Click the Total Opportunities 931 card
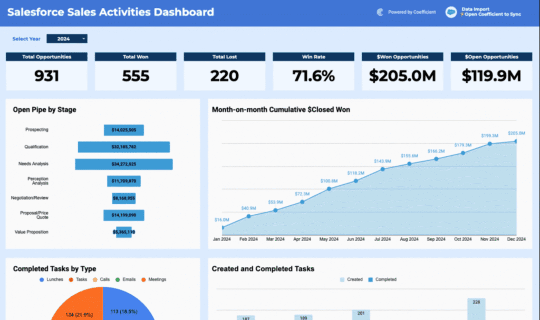Viewport: 540px width, 320px height. tap(47, 71)
